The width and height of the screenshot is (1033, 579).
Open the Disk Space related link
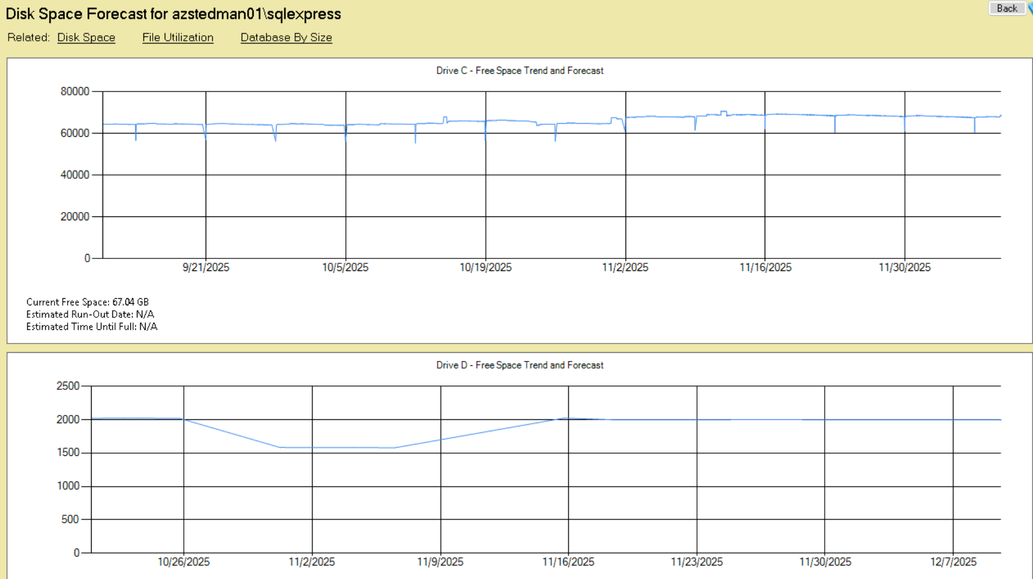pos(86,38)
